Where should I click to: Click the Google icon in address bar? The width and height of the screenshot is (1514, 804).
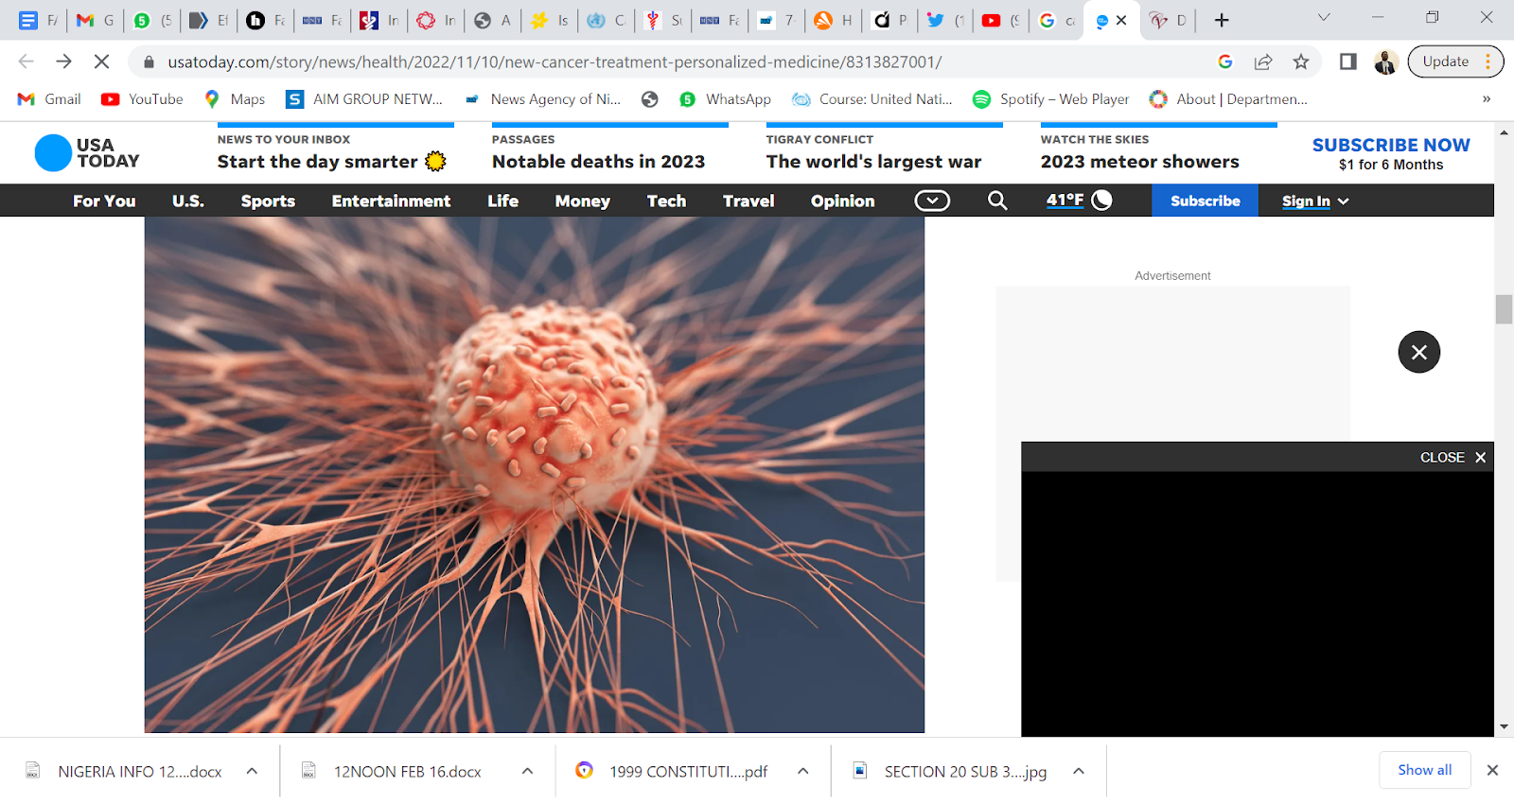coord(1225,61)
